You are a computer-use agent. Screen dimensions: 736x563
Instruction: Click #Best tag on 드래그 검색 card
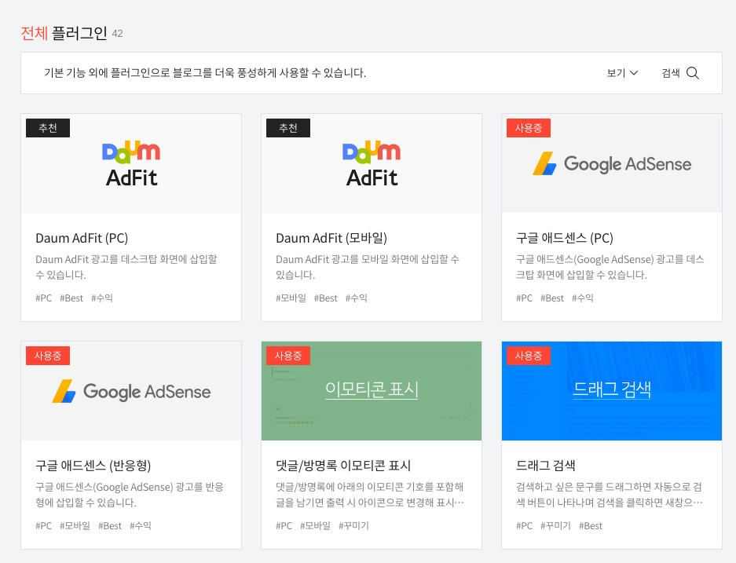(x=591, y=526)
